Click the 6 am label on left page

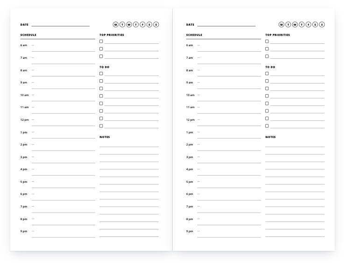(x=24, y=45)
